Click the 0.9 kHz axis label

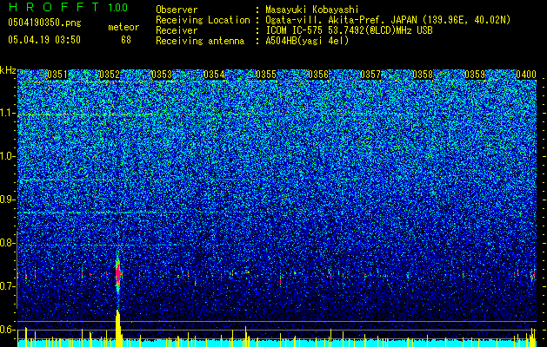[x=8, y=200]
